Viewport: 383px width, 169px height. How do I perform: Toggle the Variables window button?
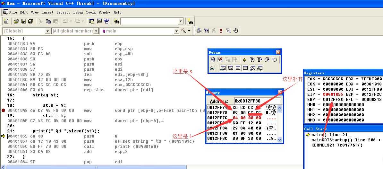click(x=230, y=68)
